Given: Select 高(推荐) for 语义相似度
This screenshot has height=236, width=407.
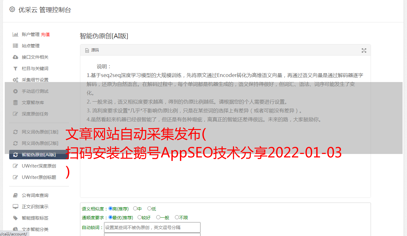Looking at the screenshot, I should pyautogui.click(x=110, y=209).
